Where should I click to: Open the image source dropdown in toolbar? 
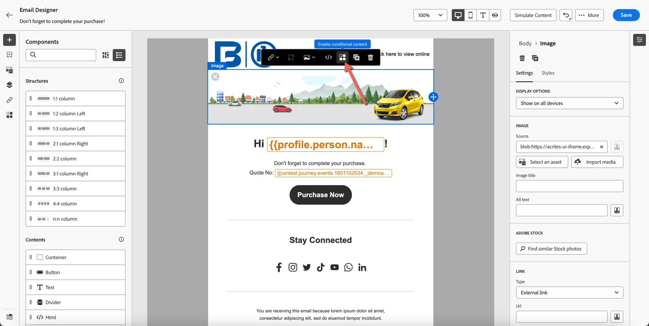pyautogui.click(x=309, y=57)
